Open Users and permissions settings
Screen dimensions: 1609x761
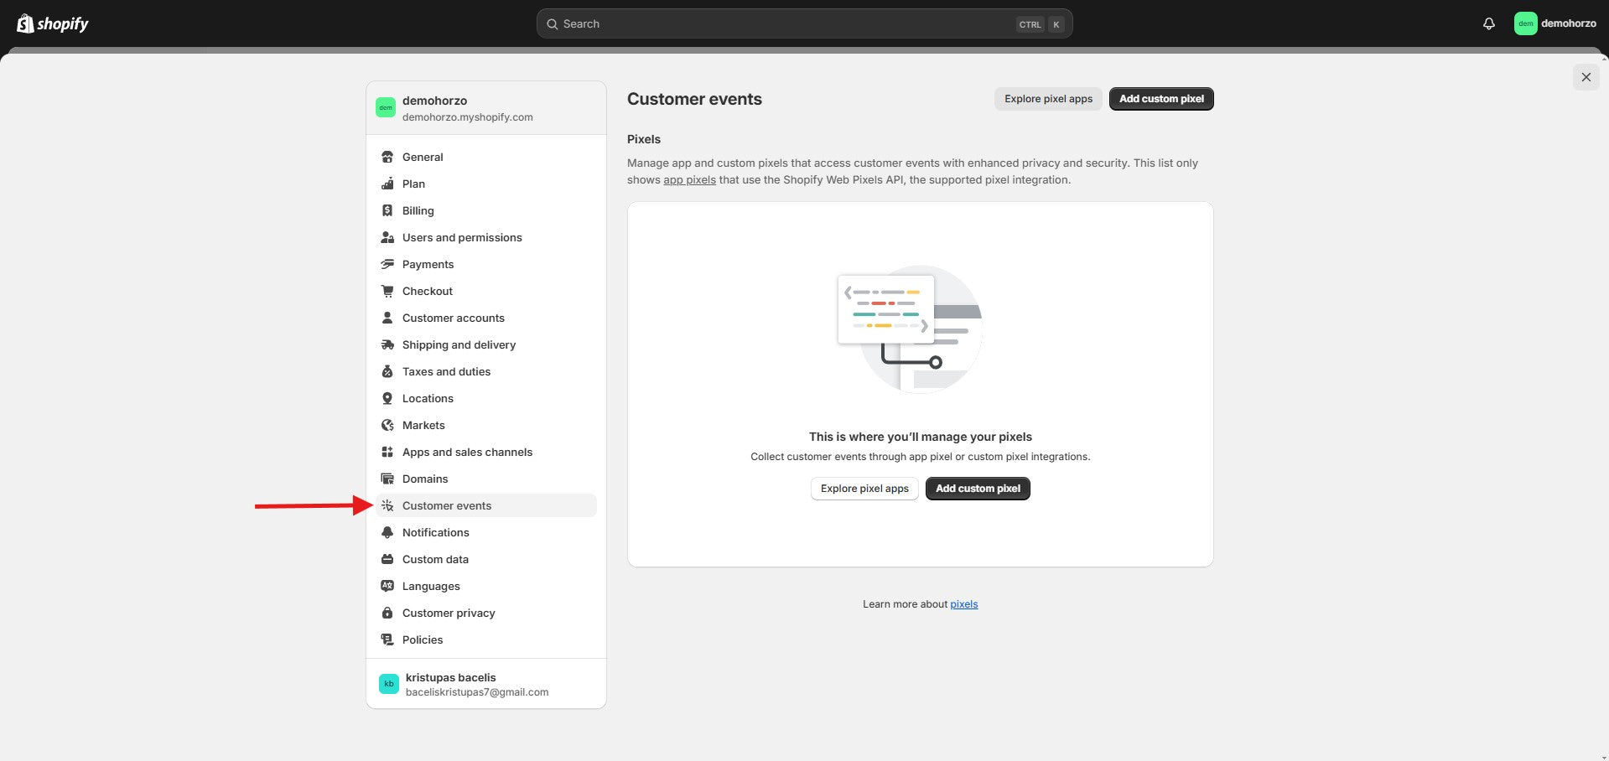[461, 237]
